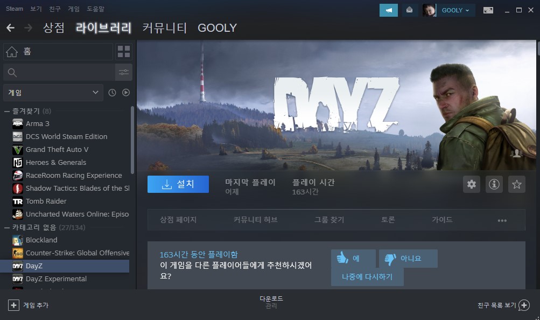Open friends list plus icon
The image size is (540, 320).
click(x=524, y=305)
